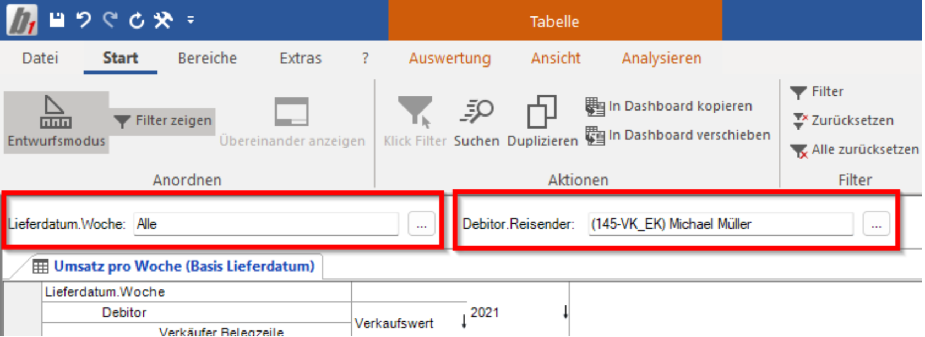The height and width of the screenshot is (337, 925).
Task: Click the Verkaufswert column header
Action: 394,323
